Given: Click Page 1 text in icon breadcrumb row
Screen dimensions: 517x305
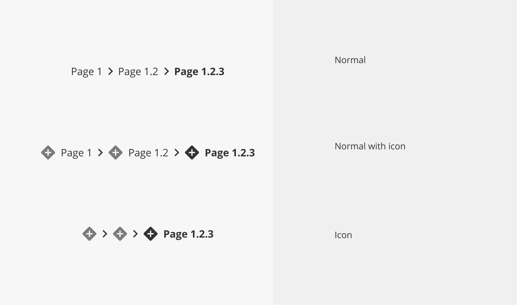Looking at the screenshot, I should [76, 153].
